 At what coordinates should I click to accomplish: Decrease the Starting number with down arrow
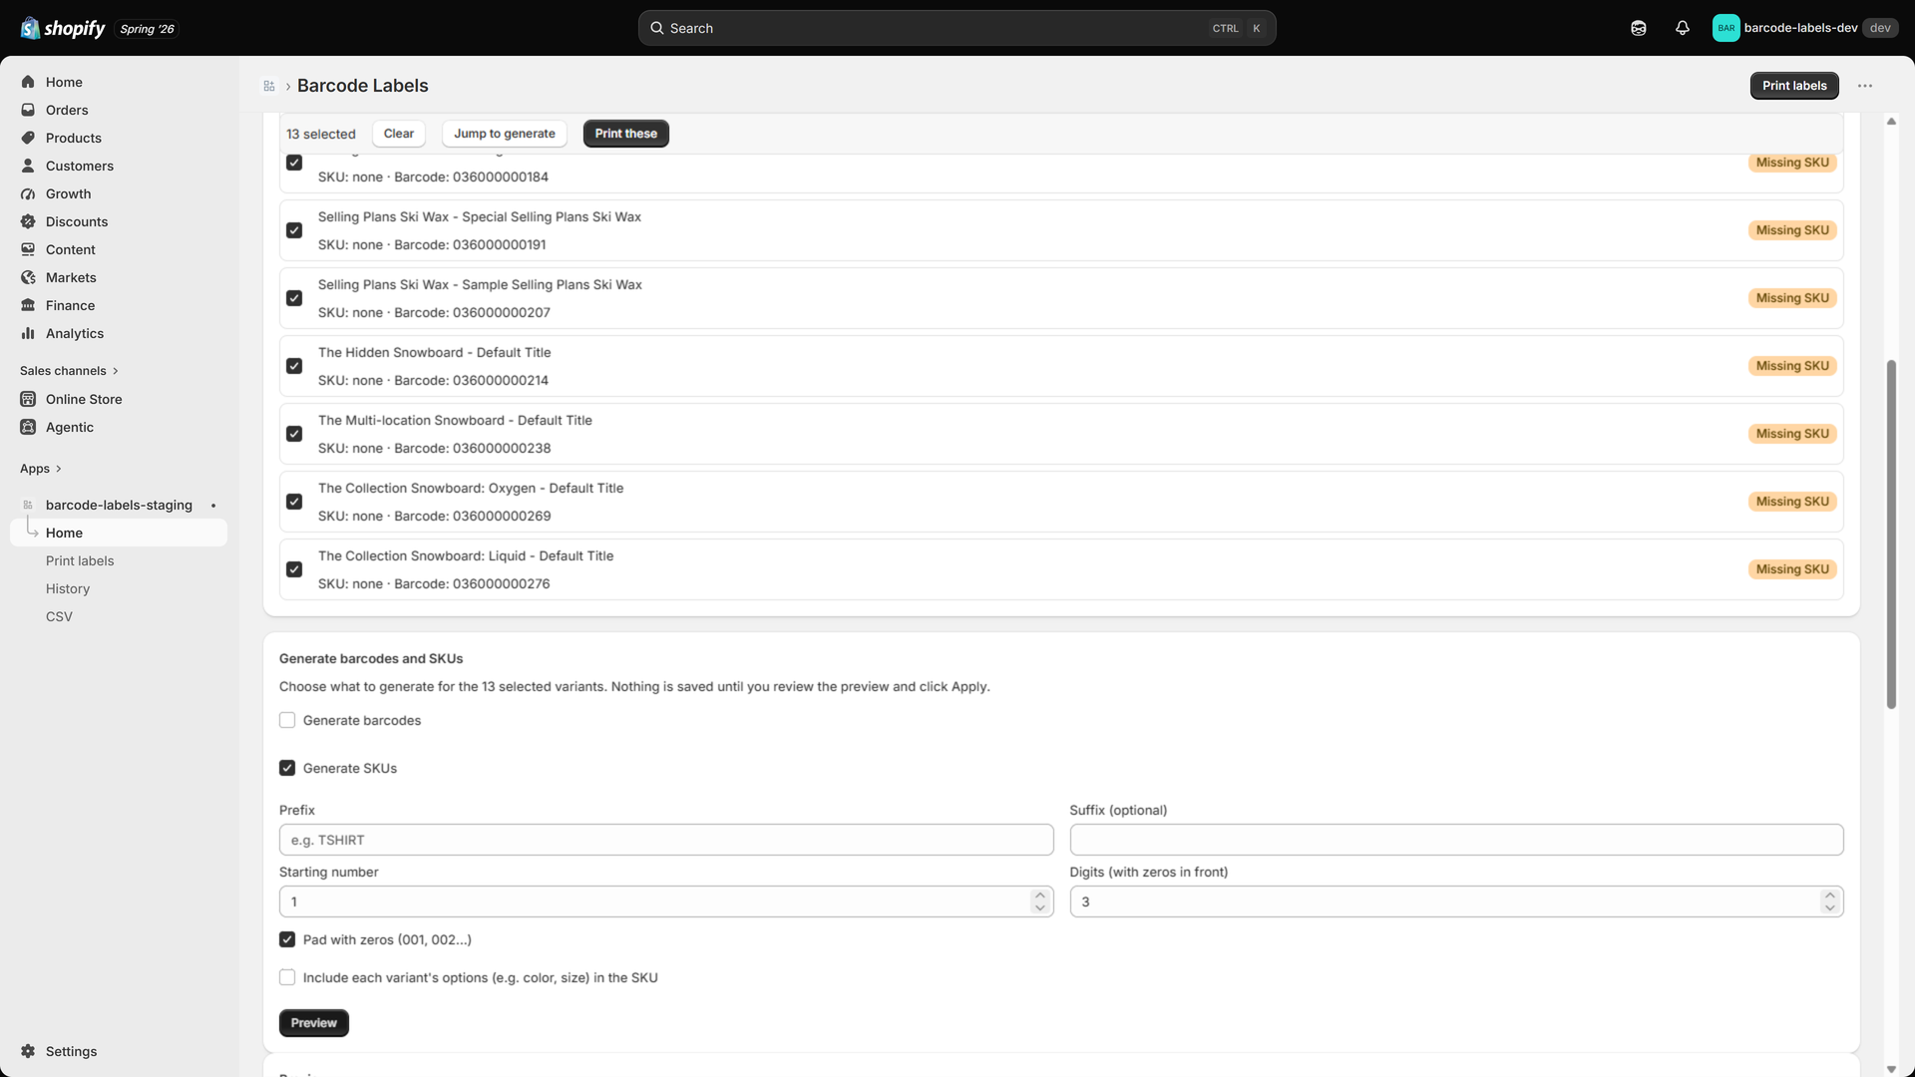click(x=1040, y=907)
